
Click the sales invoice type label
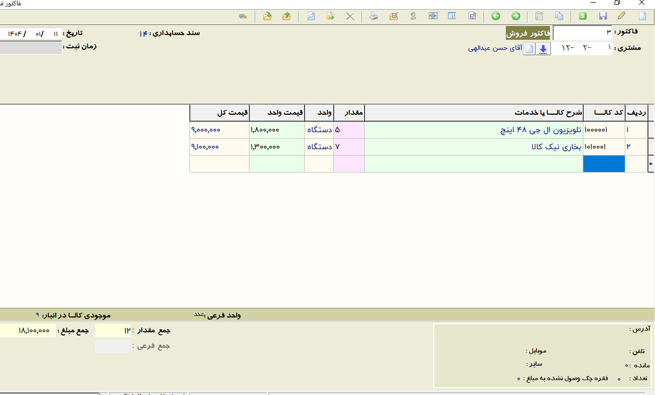click(529, 33)
